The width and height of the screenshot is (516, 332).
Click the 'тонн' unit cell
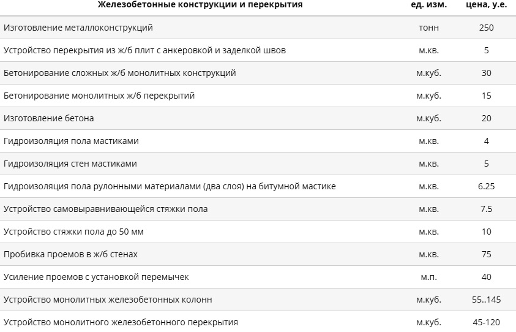[x=429, y=28]
